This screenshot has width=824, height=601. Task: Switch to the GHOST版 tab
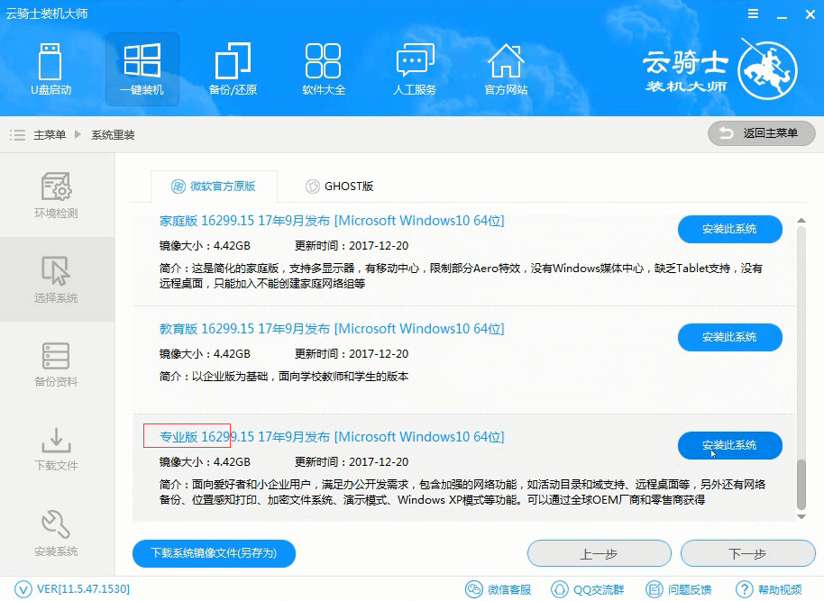(341, 187)
